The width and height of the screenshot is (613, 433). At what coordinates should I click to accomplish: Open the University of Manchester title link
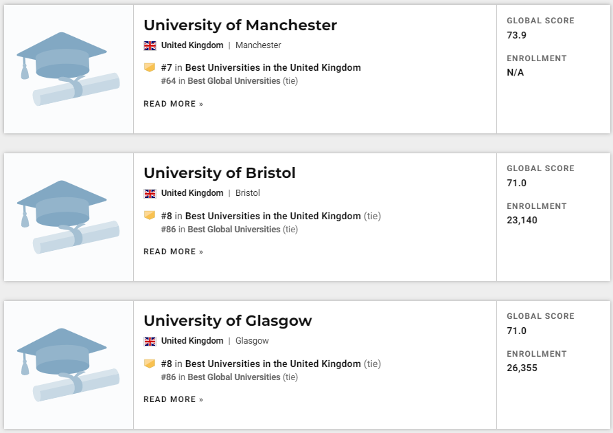pos(240,25)
